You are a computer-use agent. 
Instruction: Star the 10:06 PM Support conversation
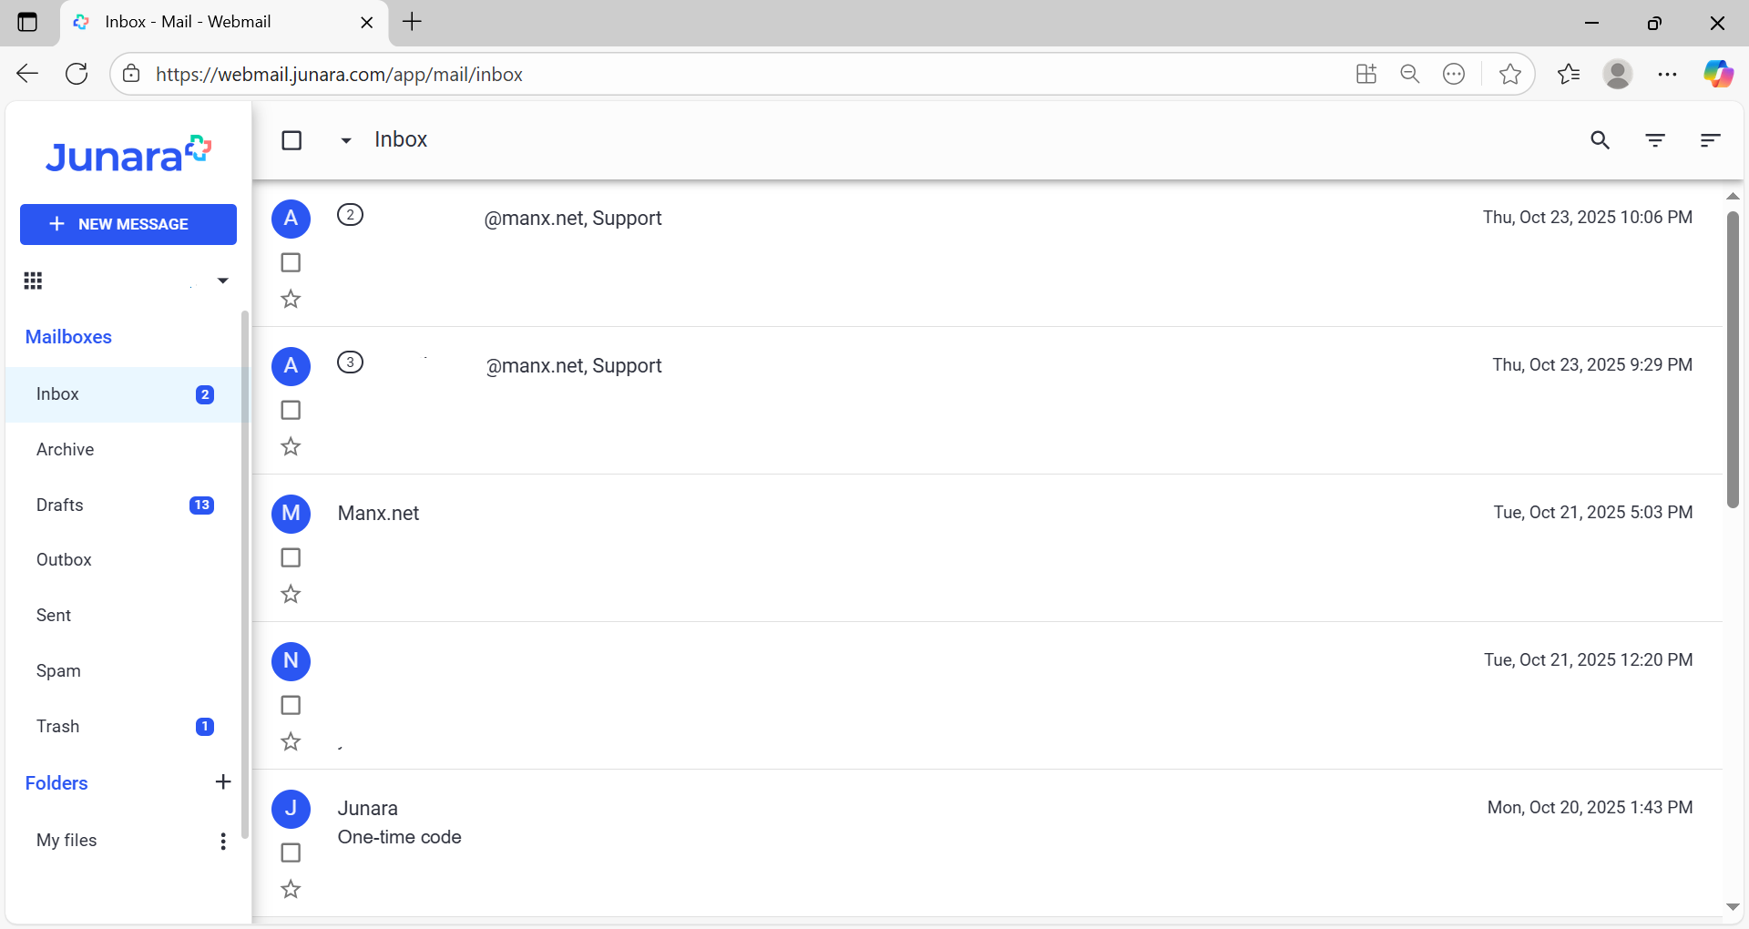pyautogui.click(x=291, y=299)
